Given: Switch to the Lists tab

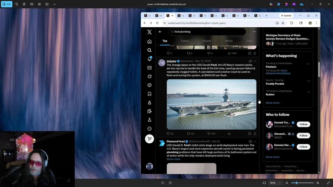Looking at the screenshot, I should click(249, 41).
